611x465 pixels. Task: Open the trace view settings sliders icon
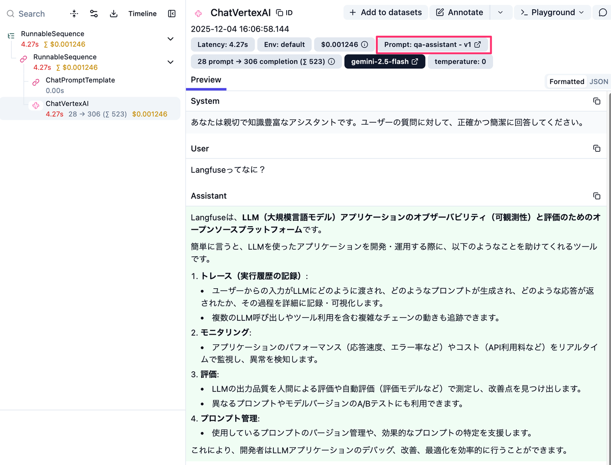pyautogui.click(x=94, y=14)
